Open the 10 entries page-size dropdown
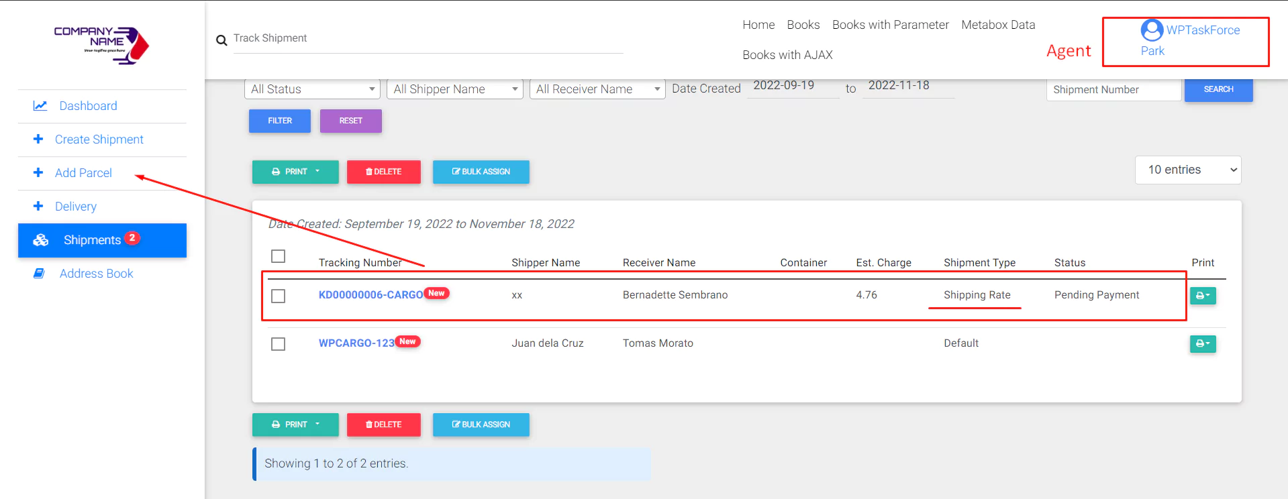The width and height of the screenshot is (1288, 499). (1187, 170)
